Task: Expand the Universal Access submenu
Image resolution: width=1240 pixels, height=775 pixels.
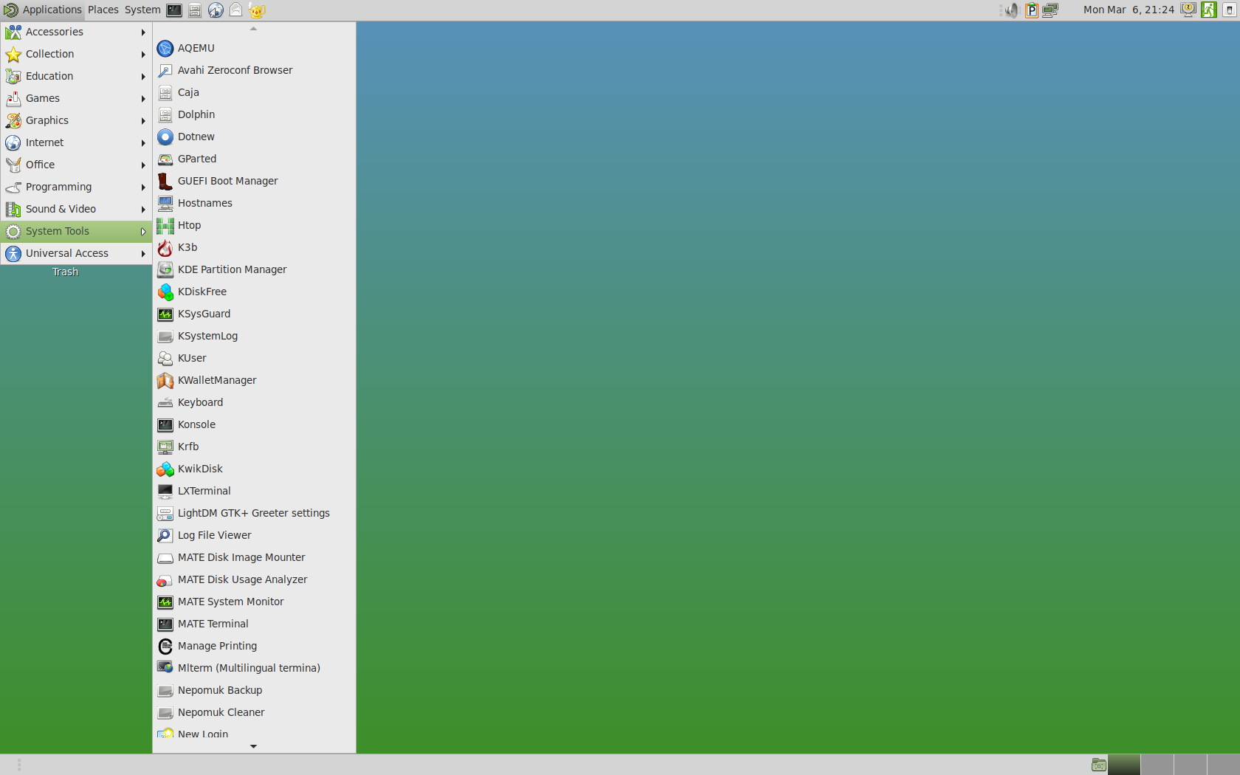Action: tap(76, 253)
